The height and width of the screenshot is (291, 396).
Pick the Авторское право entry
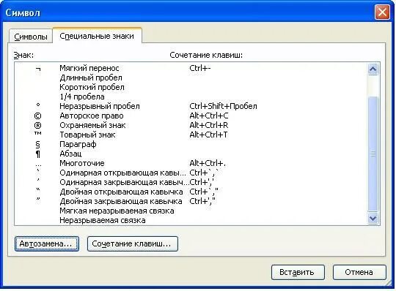tap(191, 116)
